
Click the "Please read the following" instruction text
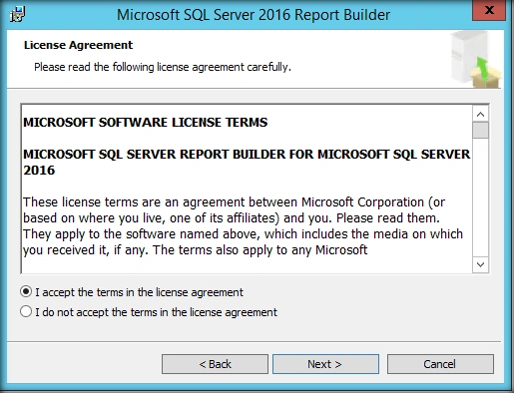[x=163, y=67]
